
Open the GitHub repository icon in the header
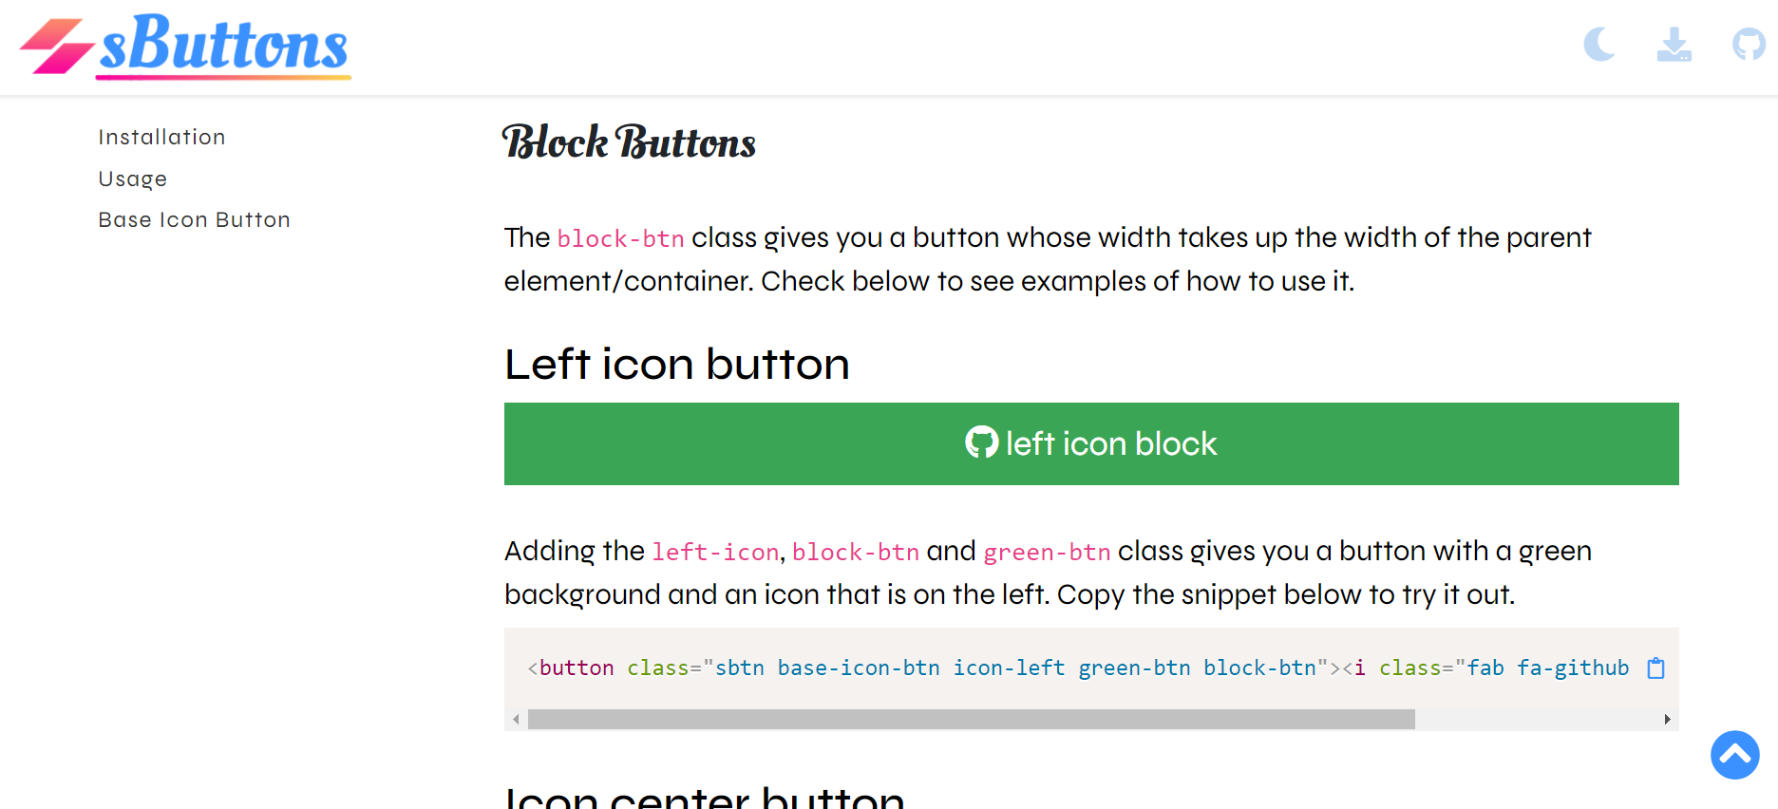pos(1749,44)
